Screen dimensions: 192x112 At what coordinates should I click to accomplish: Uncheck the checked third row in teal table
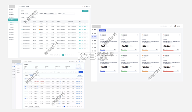pos(22,30)
